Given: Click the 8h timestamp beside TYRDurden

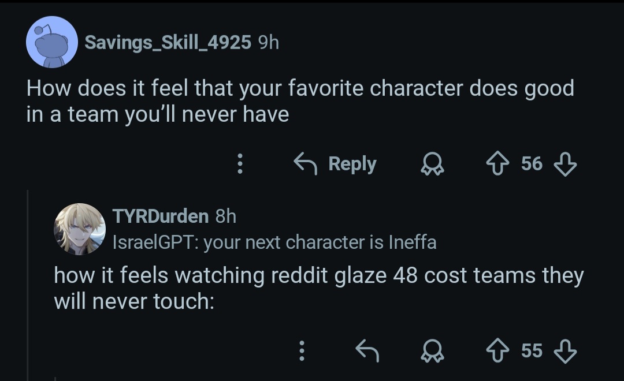Looking at the screenshot, I should [225, 216].
